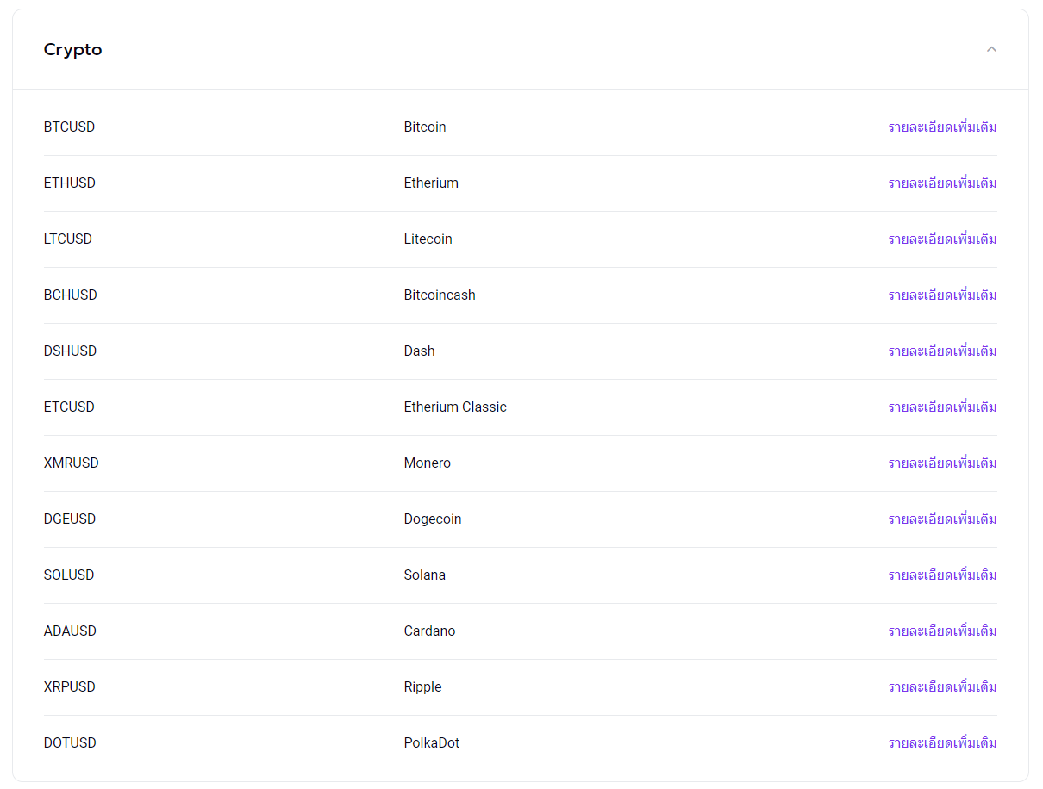
Task: Click the Dogecoin name text
Action: [x=433, y=519]
